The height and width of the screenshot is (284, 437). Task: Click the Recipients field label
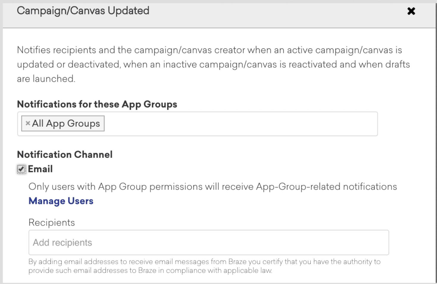point(51,223)
